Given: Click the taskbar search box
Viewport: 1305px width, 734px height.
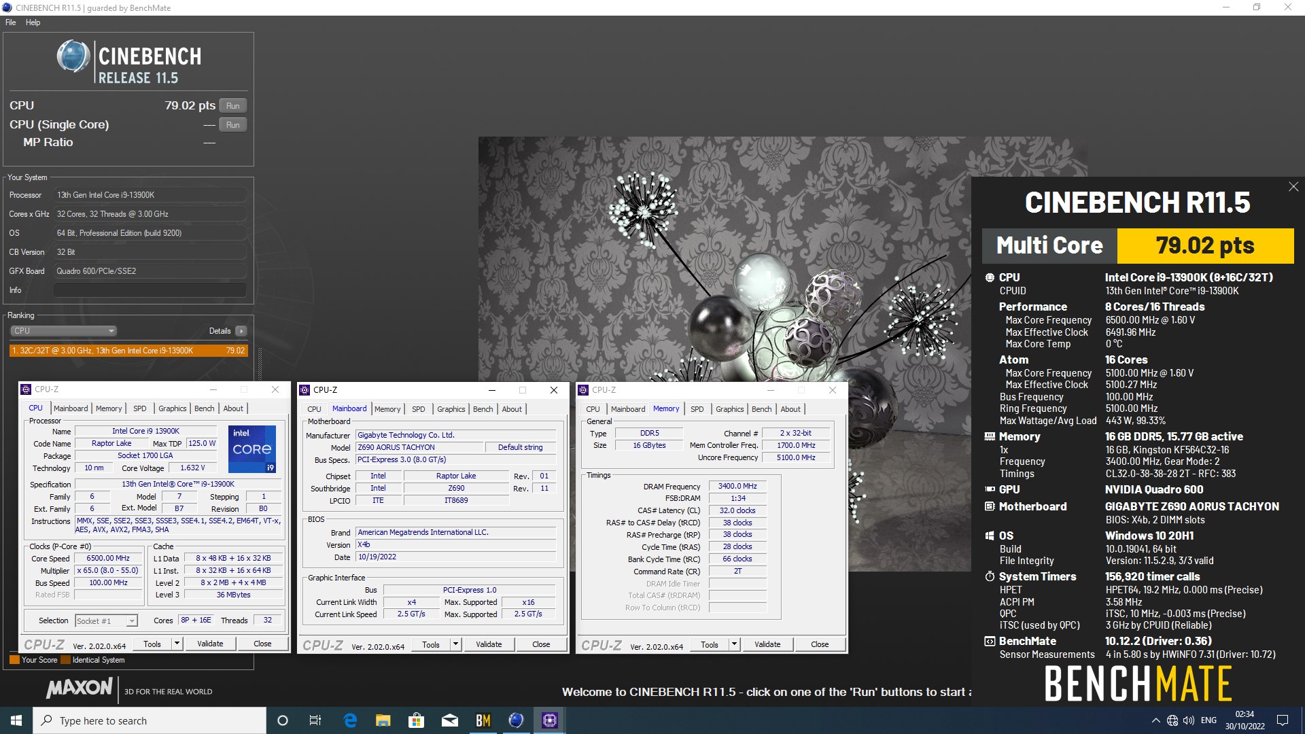Looking at the screenshot, I should click(x=150, y=720).
